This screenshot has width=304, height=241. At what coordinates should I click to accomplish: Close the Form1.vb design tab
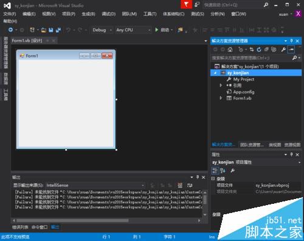click(x=54, y=41)
